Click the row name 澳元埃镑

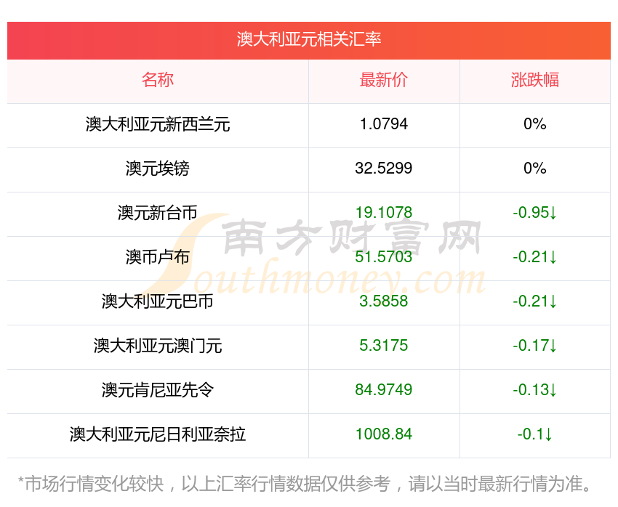[x=158, y=169]
